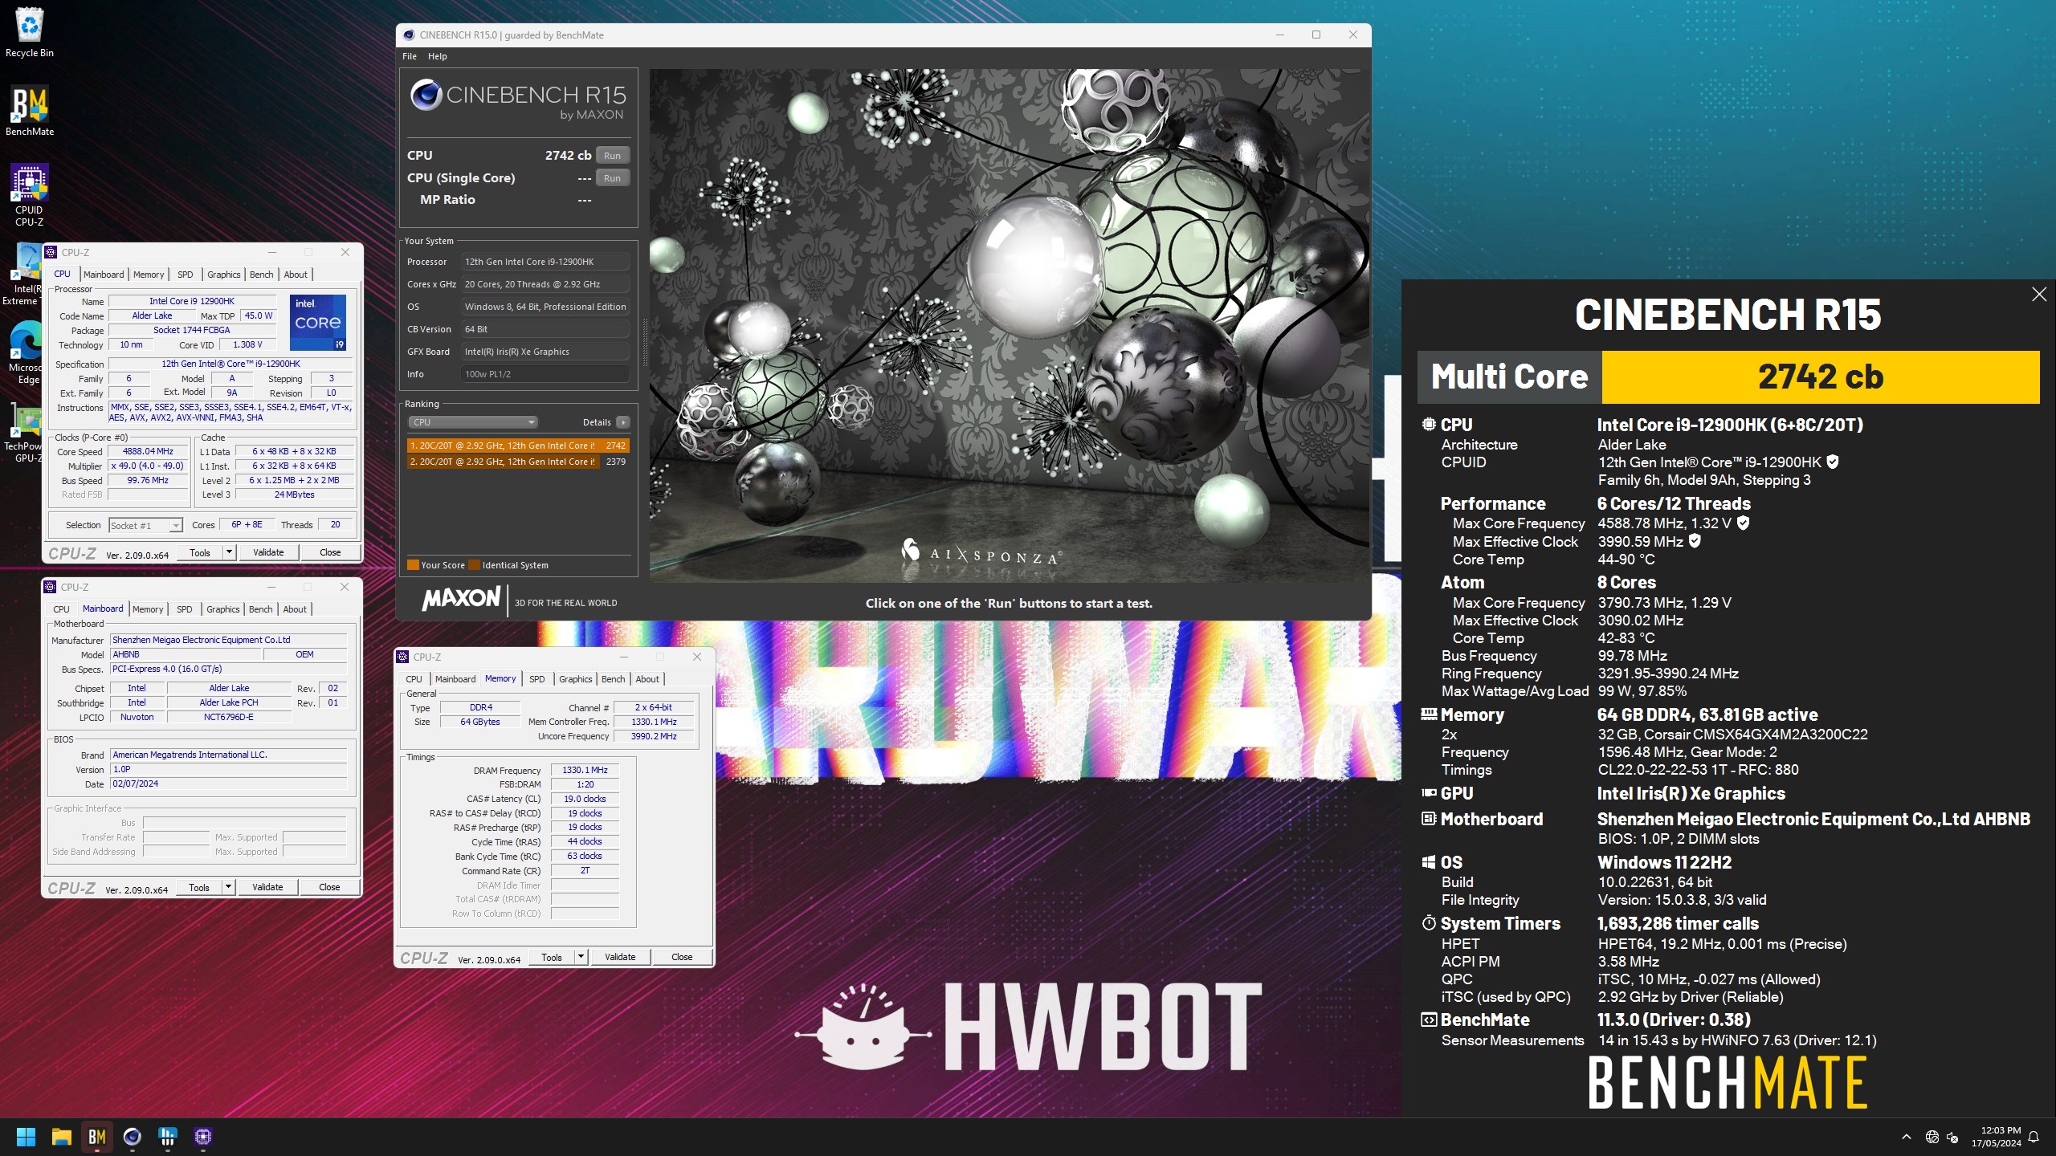The height and width of the screenshot is (1156, 2056).
Task: Open About tab in CPU-Z Memory window
Action: pyautogui.click(x=647, y=679)
